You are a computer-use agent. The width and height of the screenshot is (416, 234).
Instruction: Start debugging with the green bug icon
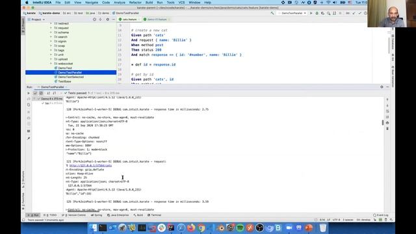pyautogui.click(x=317, y=13)
